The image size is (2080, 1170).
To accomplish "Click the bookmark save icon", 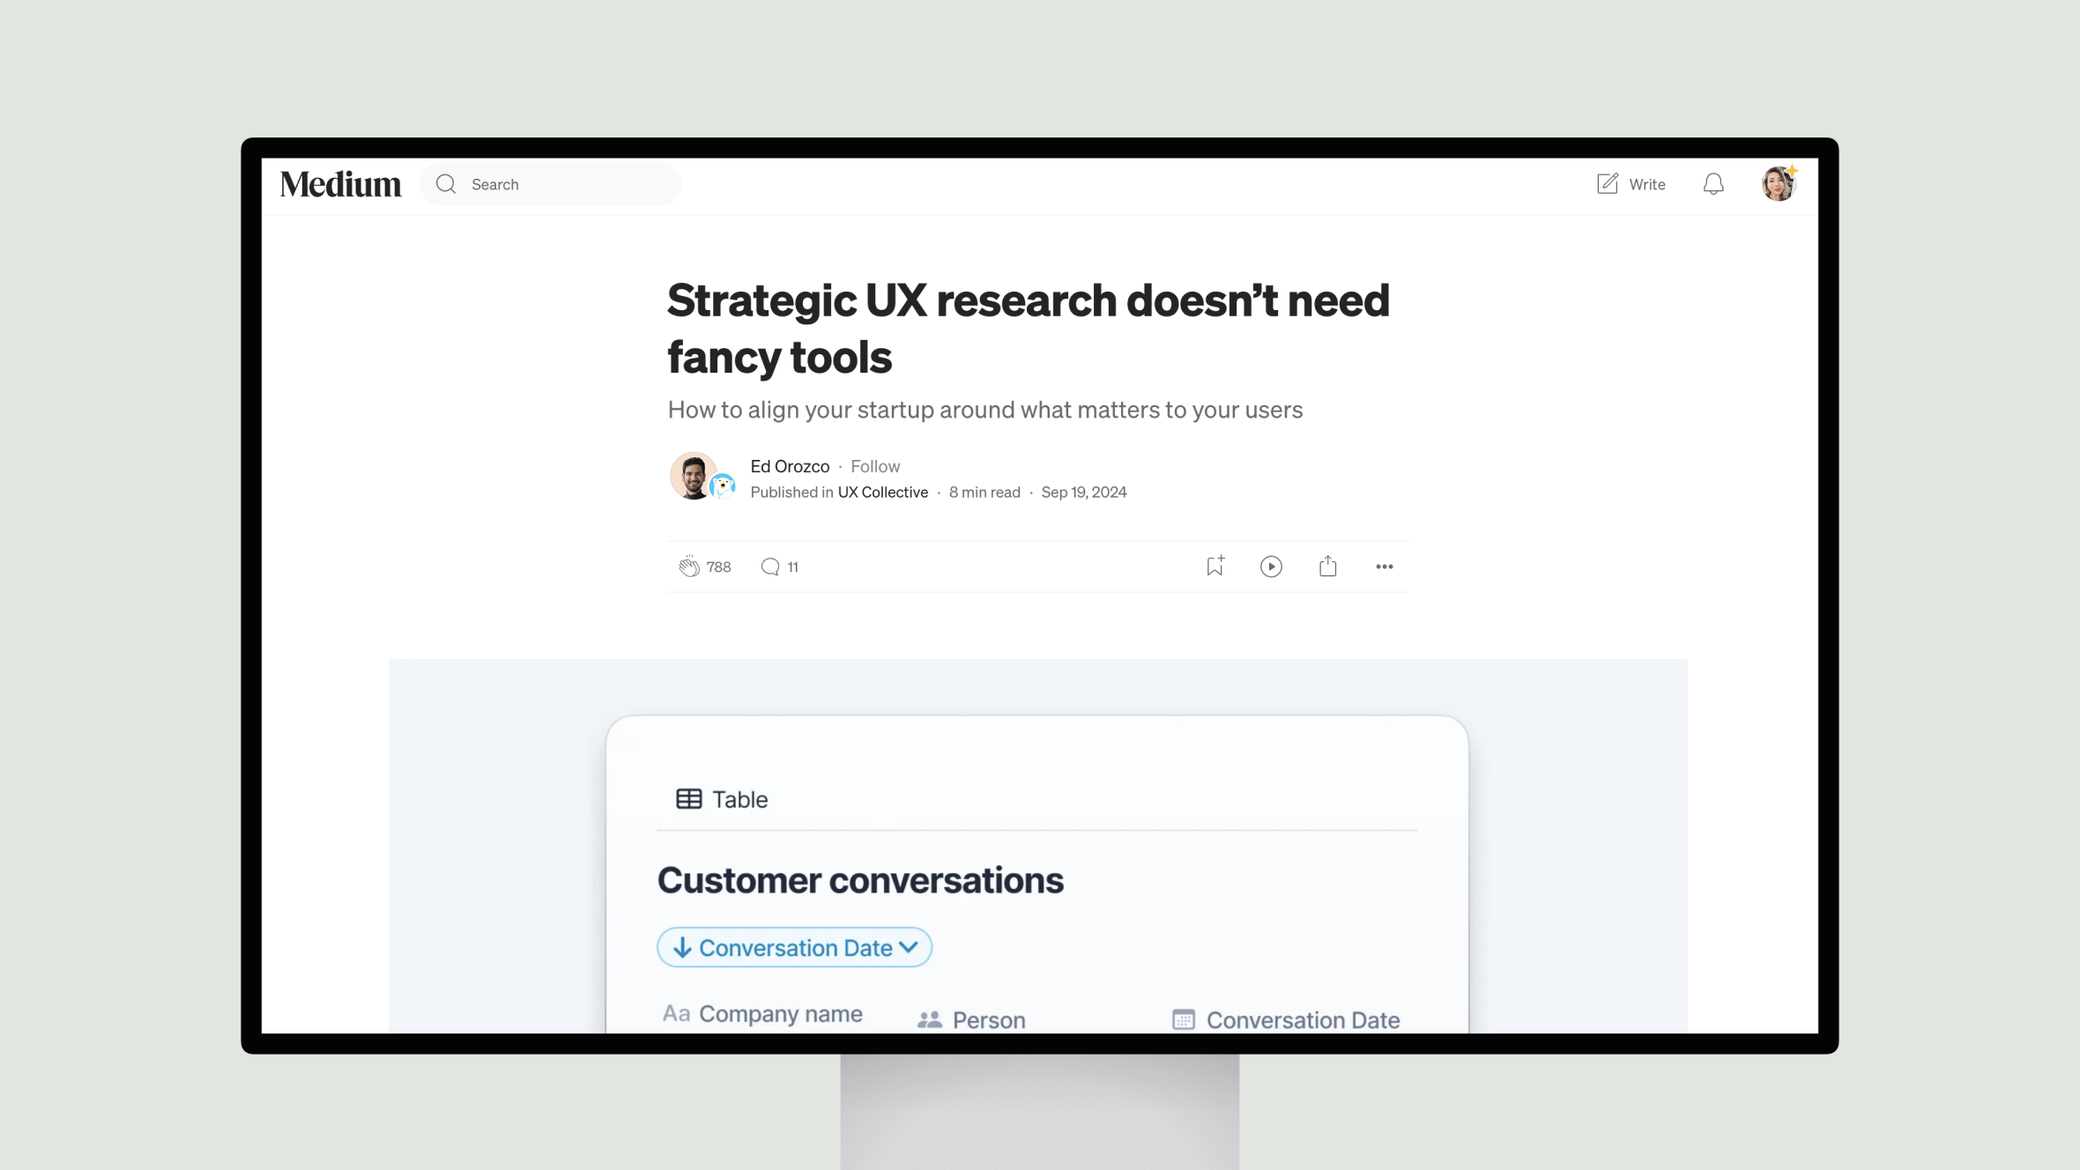I will (1215, 566).
